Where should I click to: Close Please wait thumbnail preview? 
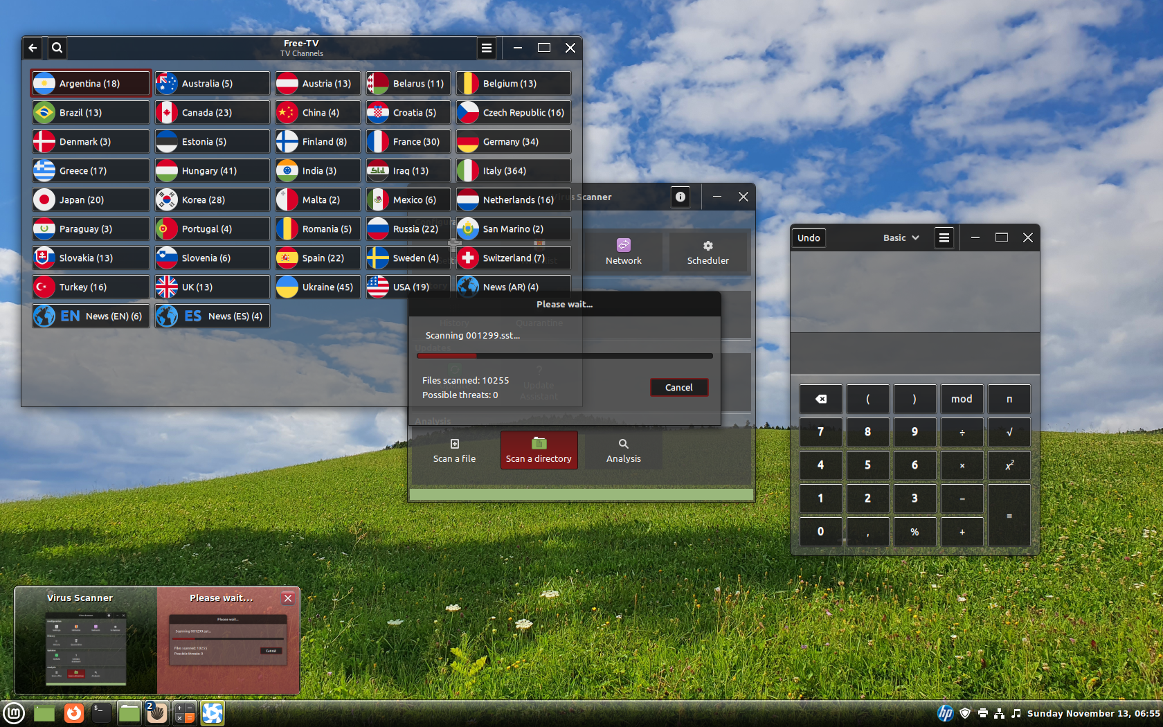pyautogui.click(x=288, y=598)
